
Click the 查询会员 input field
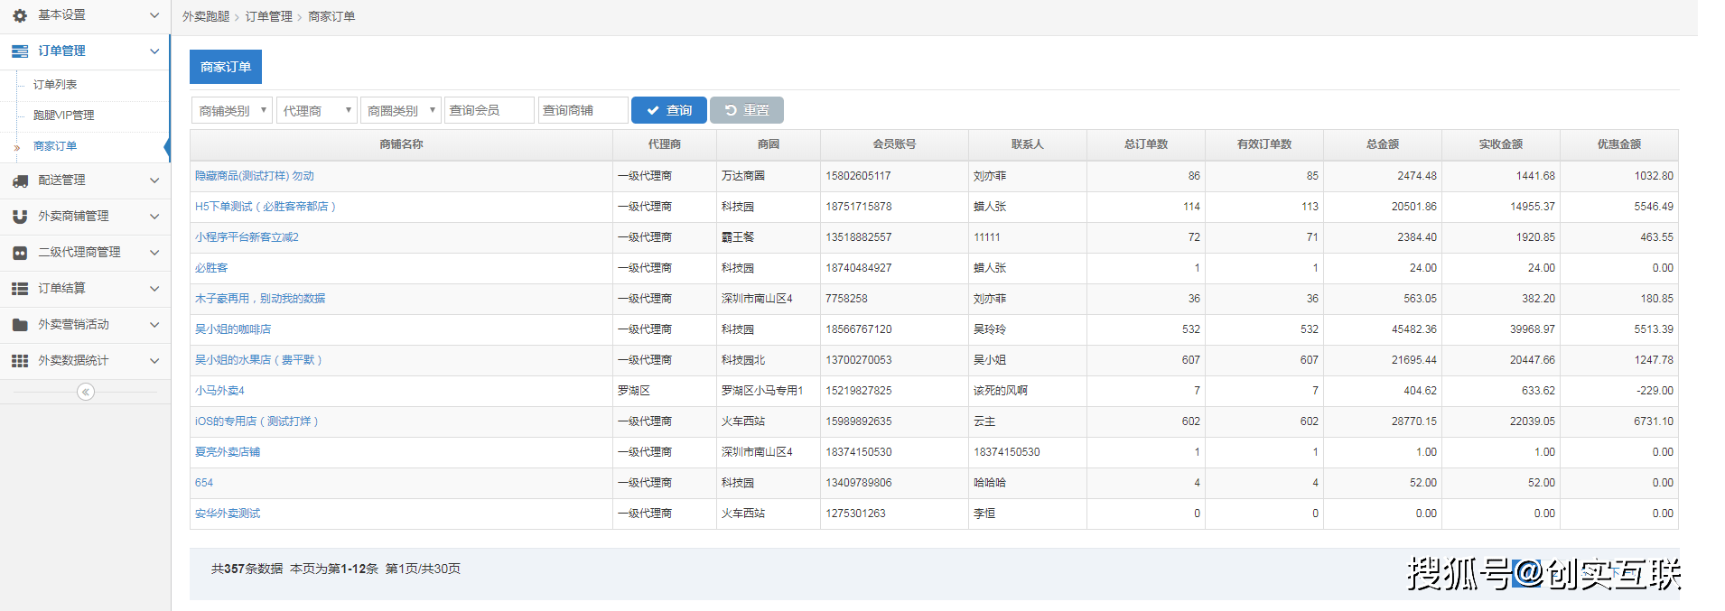coord(489,110)
